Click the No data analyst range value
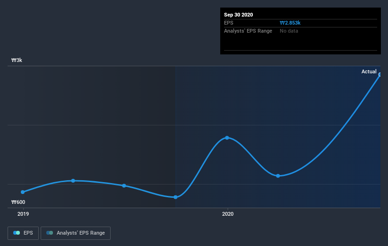Screen dimensions: 388x246 [289, 31]
